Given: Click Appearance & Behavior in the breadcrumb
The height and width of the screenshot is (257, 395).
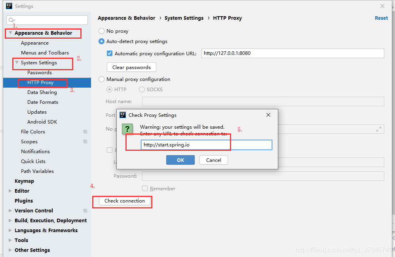Looking at the screenshot, I should [x=126, y=18].
